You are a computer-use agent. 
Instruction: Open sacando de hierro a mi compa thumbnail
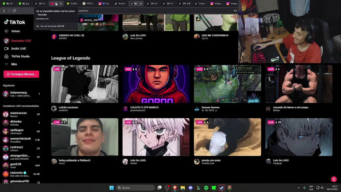click(x=299, y=84)
